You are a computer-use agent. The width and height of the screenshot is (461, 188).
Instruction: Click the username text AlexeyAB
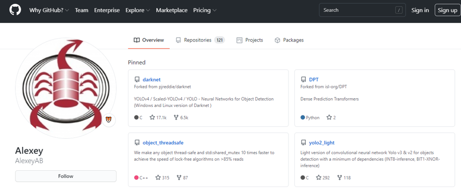[x=29, y=161]
